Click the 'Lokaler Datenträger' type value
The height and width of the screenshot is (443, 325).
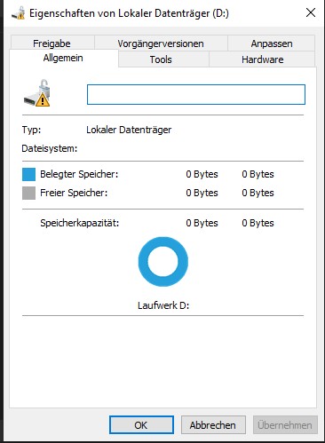[129, 130]
